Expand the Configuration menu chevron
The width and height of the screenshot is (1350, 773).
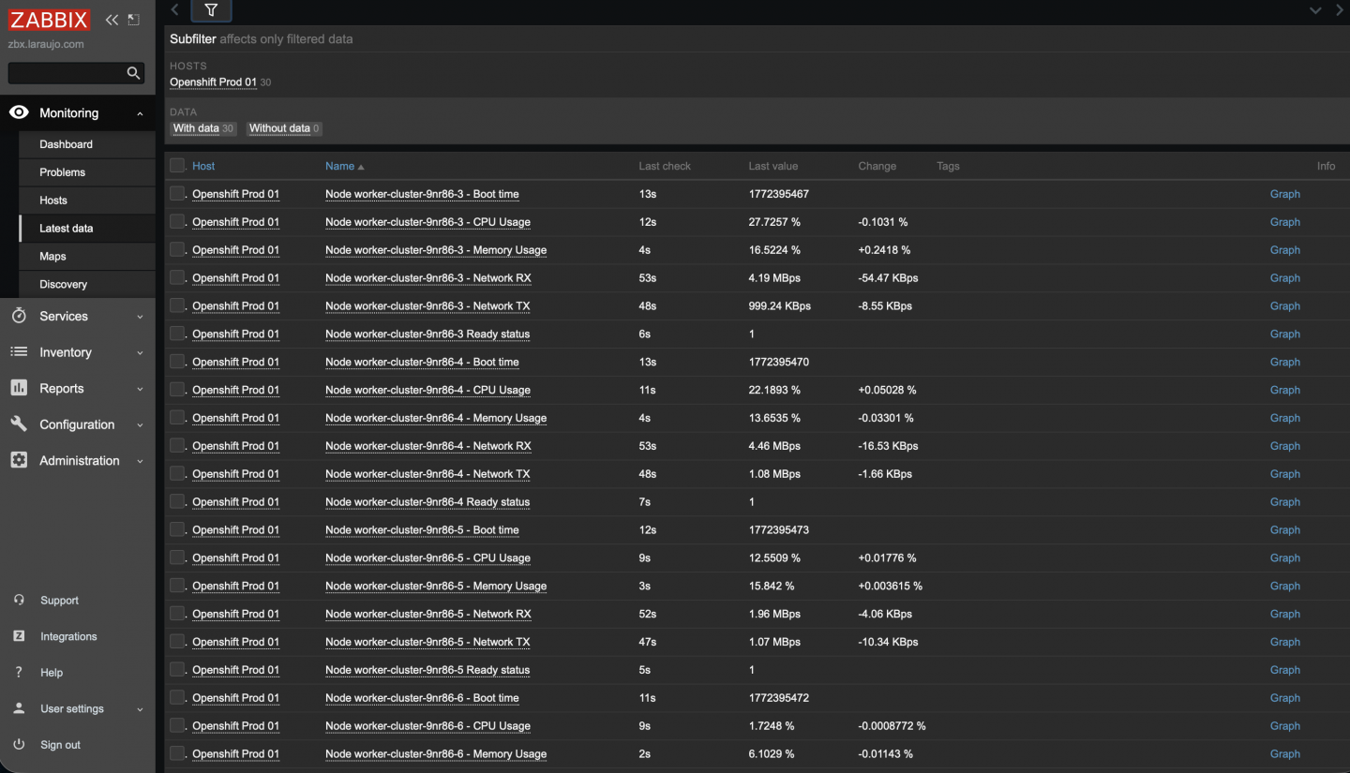140,425
